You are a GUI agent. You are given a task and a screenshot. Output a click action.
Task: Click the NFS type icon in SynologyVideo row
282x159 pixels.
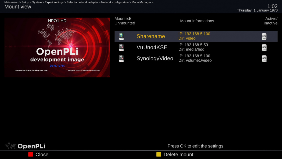(264, 59)
